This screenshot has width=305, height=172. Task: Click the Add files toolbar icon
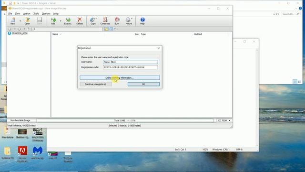pos(53,21)
